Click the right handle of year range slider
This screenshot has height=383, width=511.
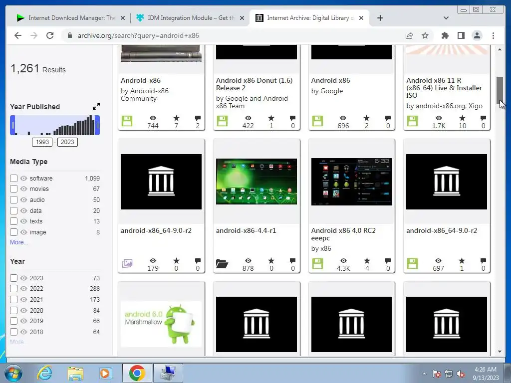pos(97,125)
